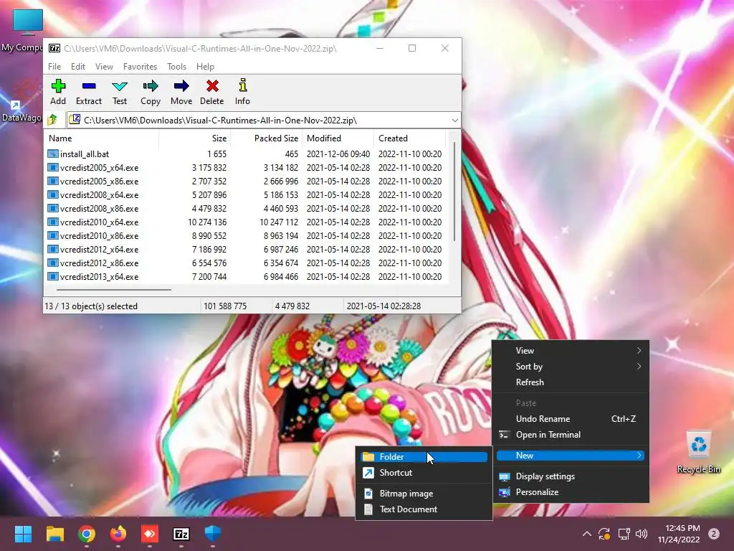
Task: Open the notification center badge
Action: coord(714,534)
